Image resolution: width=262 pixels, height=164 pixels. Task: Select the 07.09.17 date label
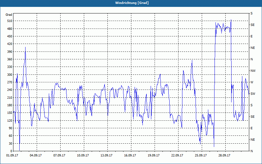[x=59, y=155]
